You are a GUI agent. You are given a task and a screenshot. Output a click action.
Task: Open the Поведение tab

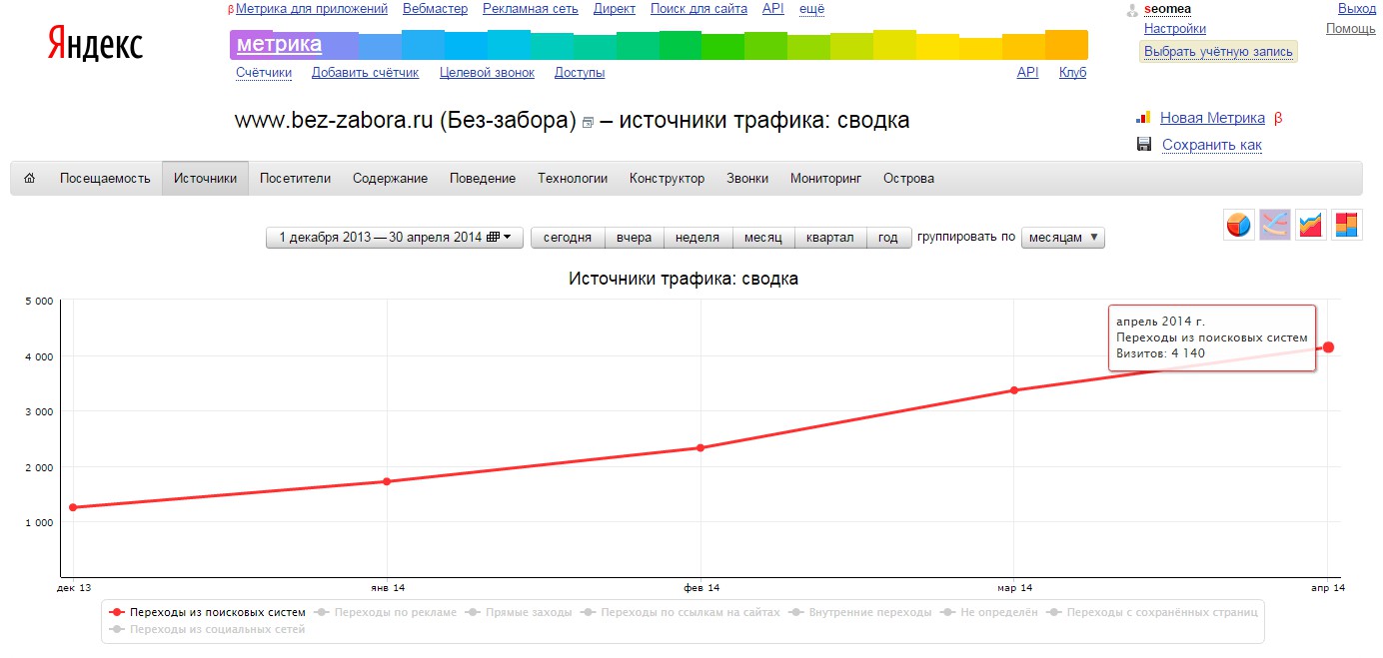(483, 179)
